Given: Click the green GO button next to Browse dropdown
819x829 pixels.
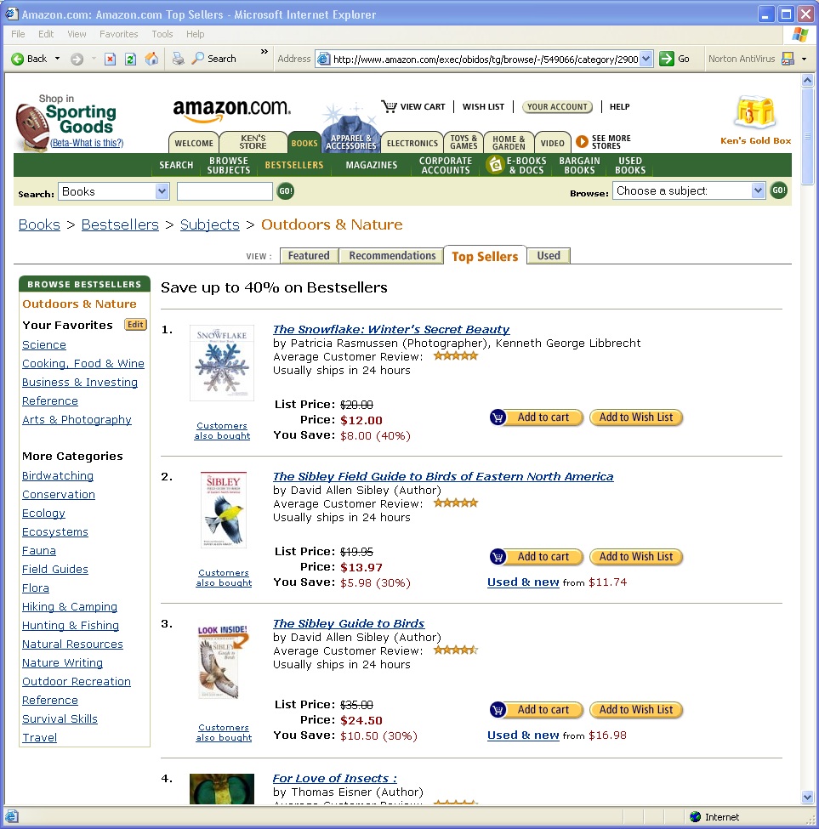Looking at the screenshot, I should tap(779, 190).
